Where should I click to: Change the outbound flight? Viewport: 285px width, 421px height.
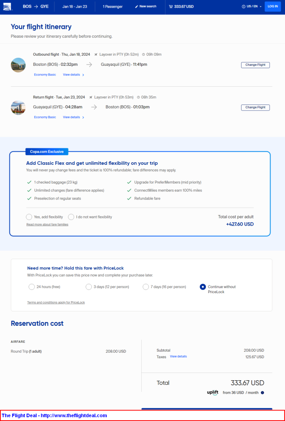(x=255, y=65)
